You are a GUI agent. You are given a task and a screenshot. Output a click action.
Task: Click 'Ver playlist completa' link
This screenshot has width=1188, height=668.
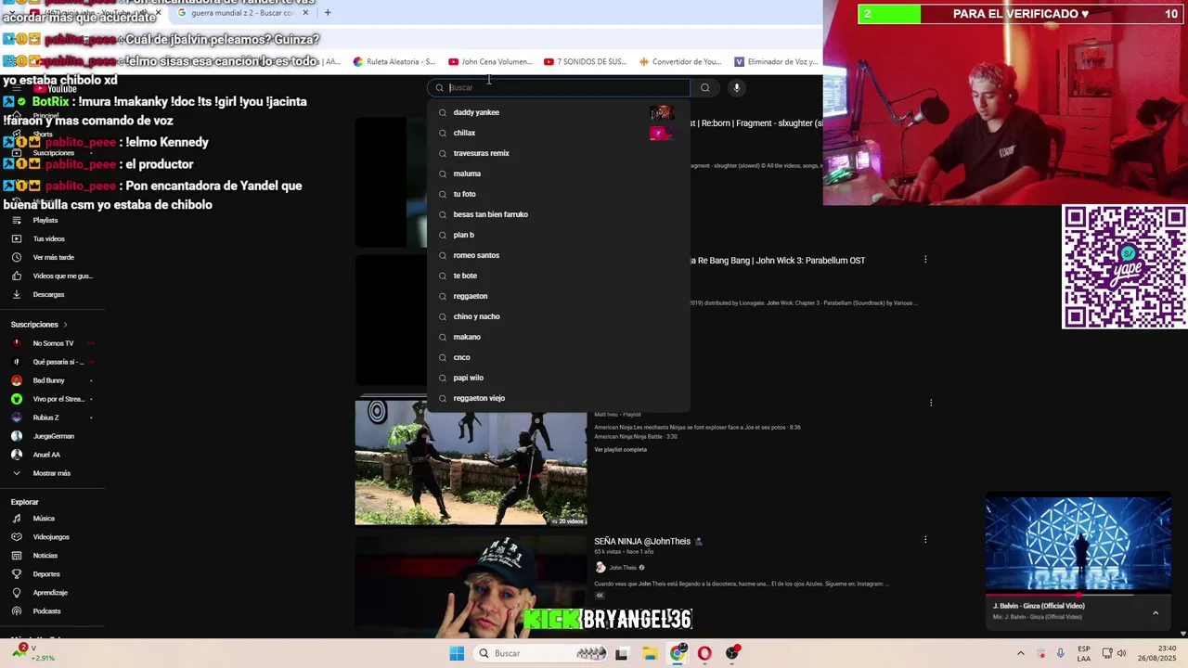pyautogui.click(x=620, y=450)
